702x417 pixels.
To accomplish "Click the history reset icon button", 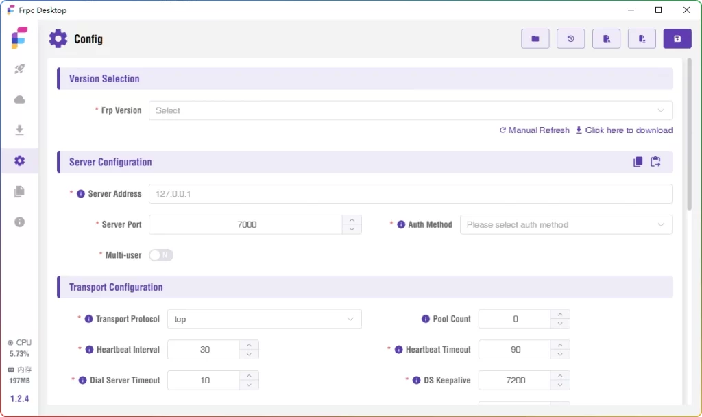I will tap(570, 39).
